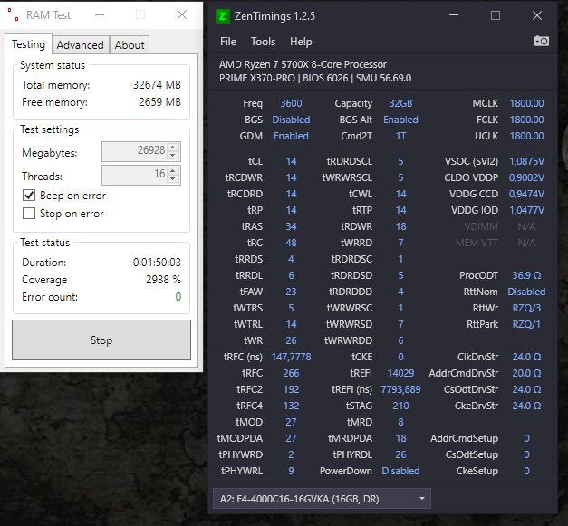
Task: Maximize the ZenTimings window
Action: coord(496,15)
